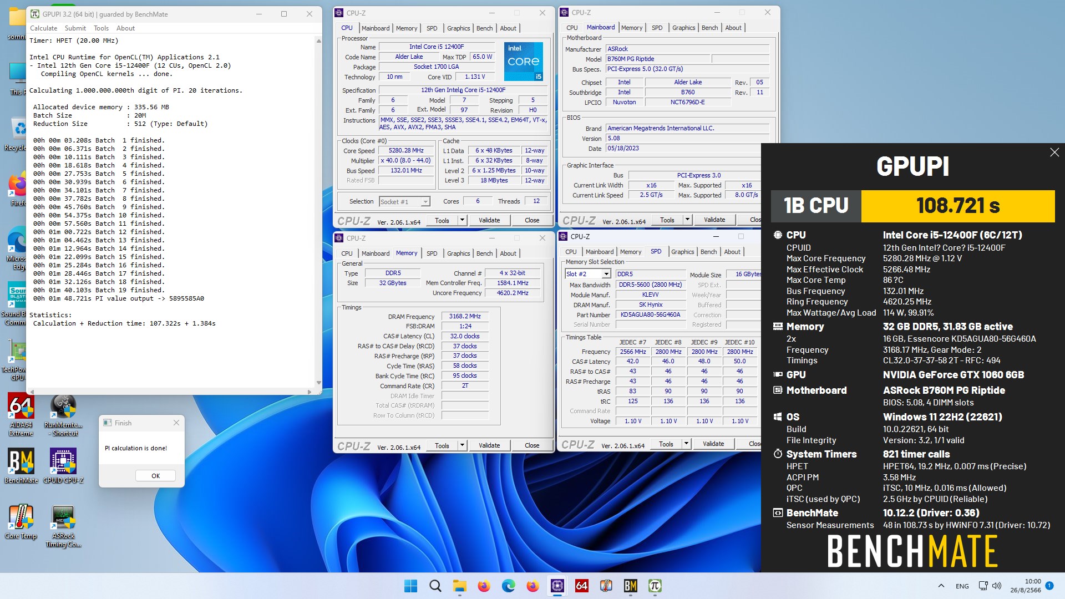Click Part Number KD5AGUA80-56G460A field

650,314
